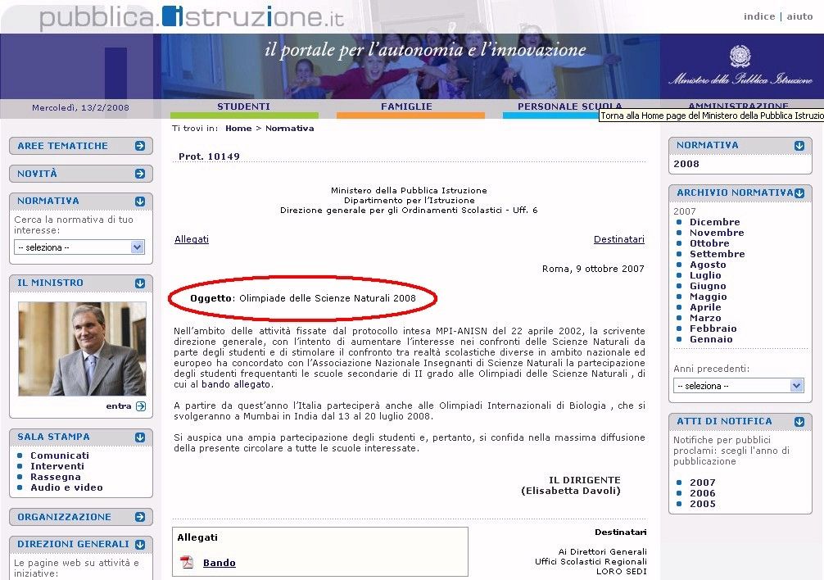
Task: Open 'Cerca la normativa' seleziona dropdown
Action: point(79,247)
